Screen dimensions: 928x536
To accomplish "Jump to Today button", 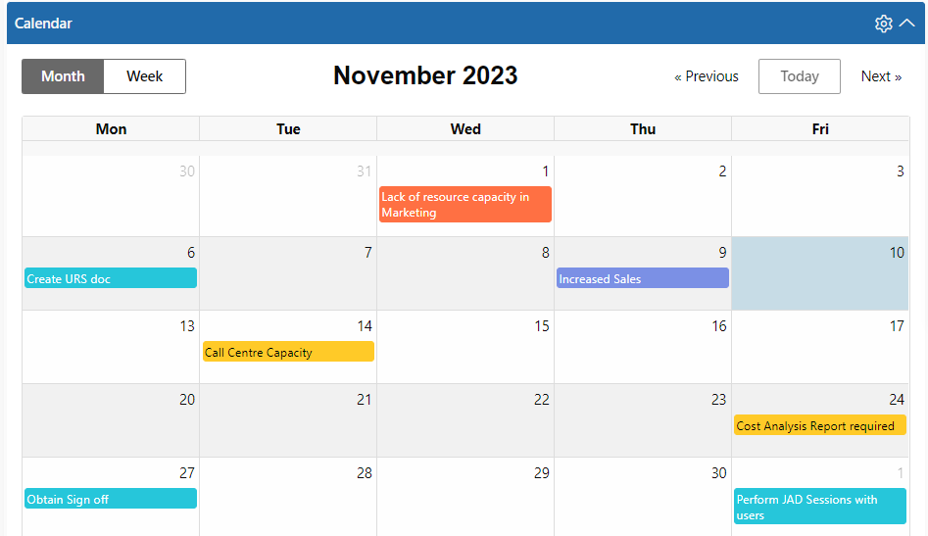I will [x=799, y=76].
